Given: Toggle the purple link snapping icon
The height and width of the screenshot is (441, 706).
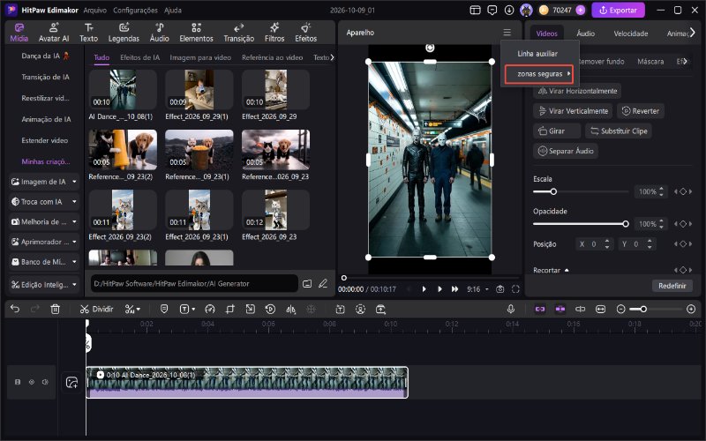Looking at the screenshot, I should pos(540,310).
